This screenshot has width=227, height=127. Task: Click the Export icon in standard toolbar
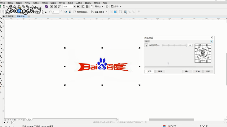[55, 7]
